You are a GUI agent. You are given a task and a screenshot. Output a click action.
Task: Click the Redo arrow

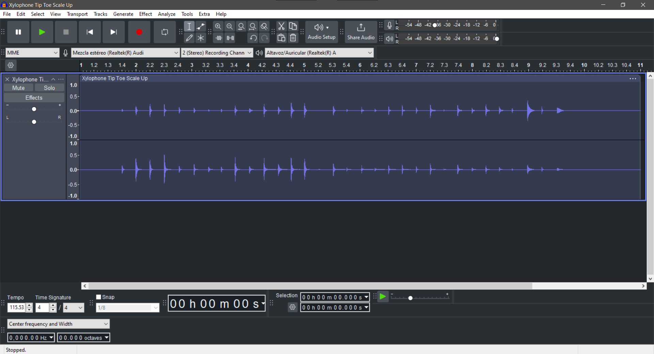click(x=265, y=38)
